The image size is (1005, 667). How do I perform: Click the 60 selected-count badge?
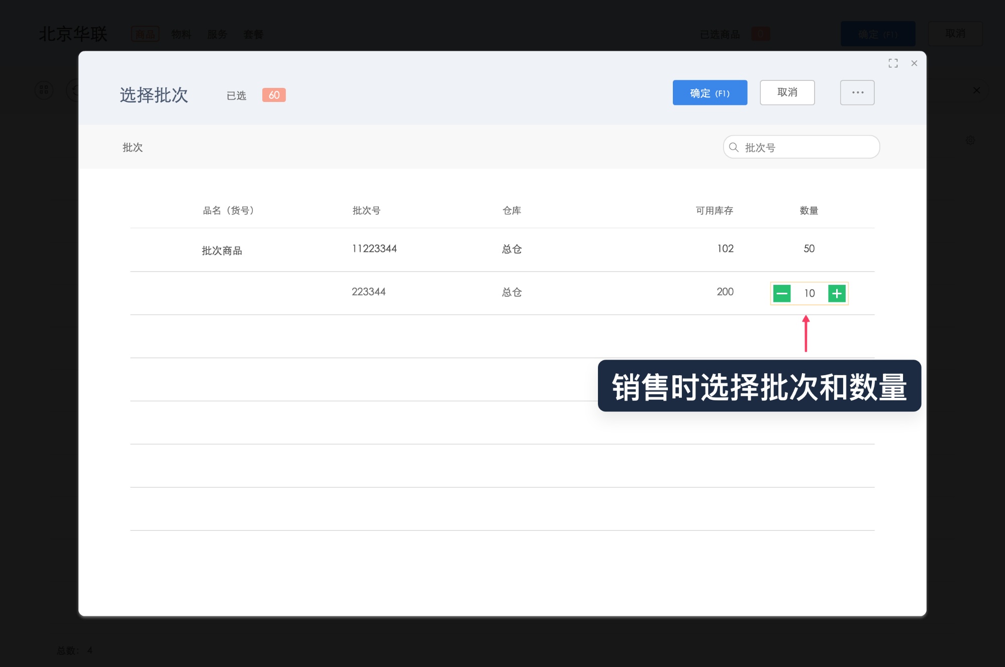pyautogui.click(x=273, y=95)
